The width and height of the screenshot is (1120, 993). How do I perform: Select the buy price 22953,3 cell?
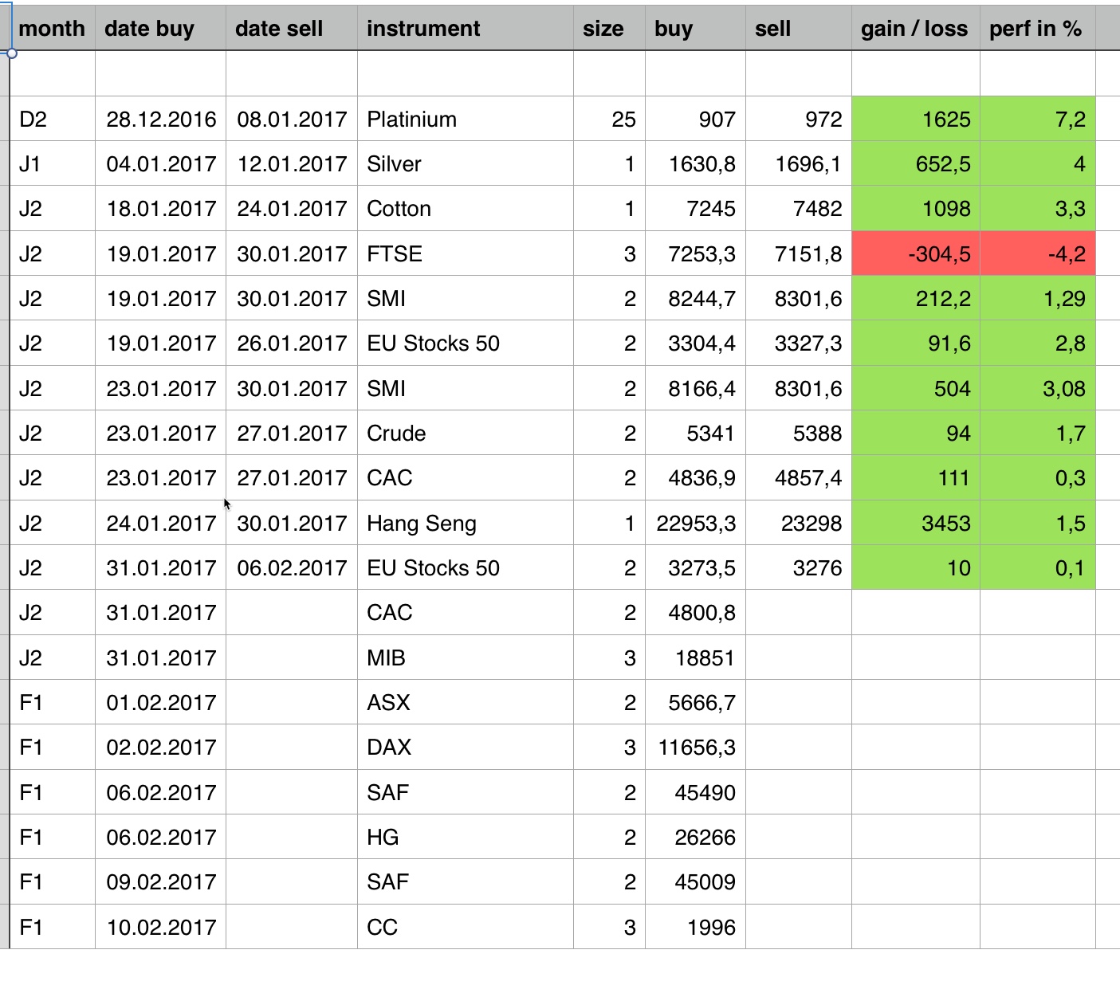point(695,524)
